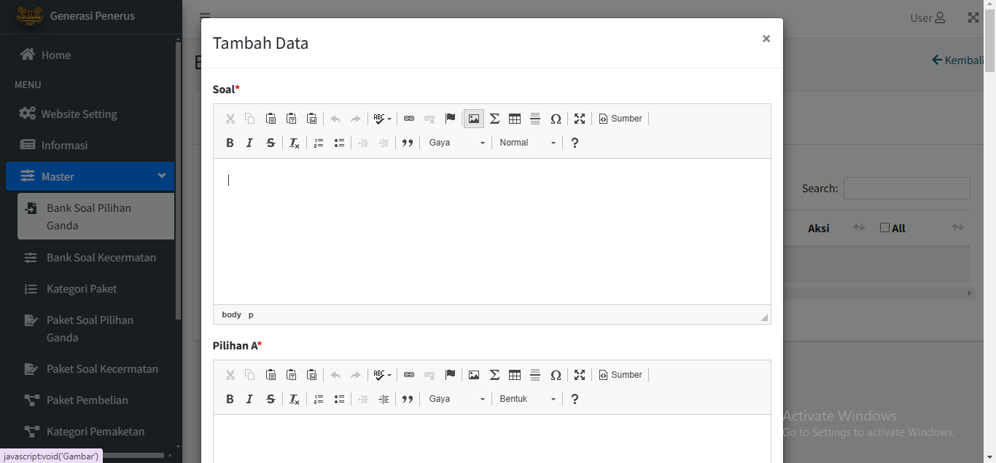The image size is (996, 463).
Task: Insert table in Soal editor
Action: pyautogui.click(x=515, y=119)
